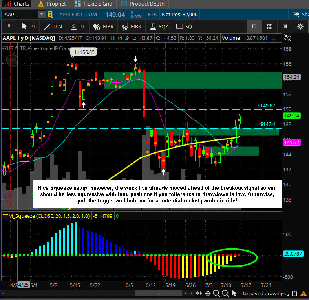This screenshot has height=300, width=309.
Task: Open the Flexible Grid tab
Action: pos(93,4)
